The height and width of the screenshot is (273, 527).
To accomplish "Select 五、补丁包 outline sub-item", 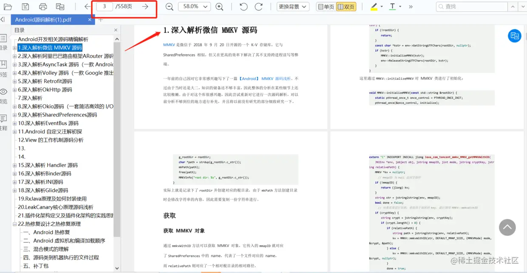I will 36,266.
